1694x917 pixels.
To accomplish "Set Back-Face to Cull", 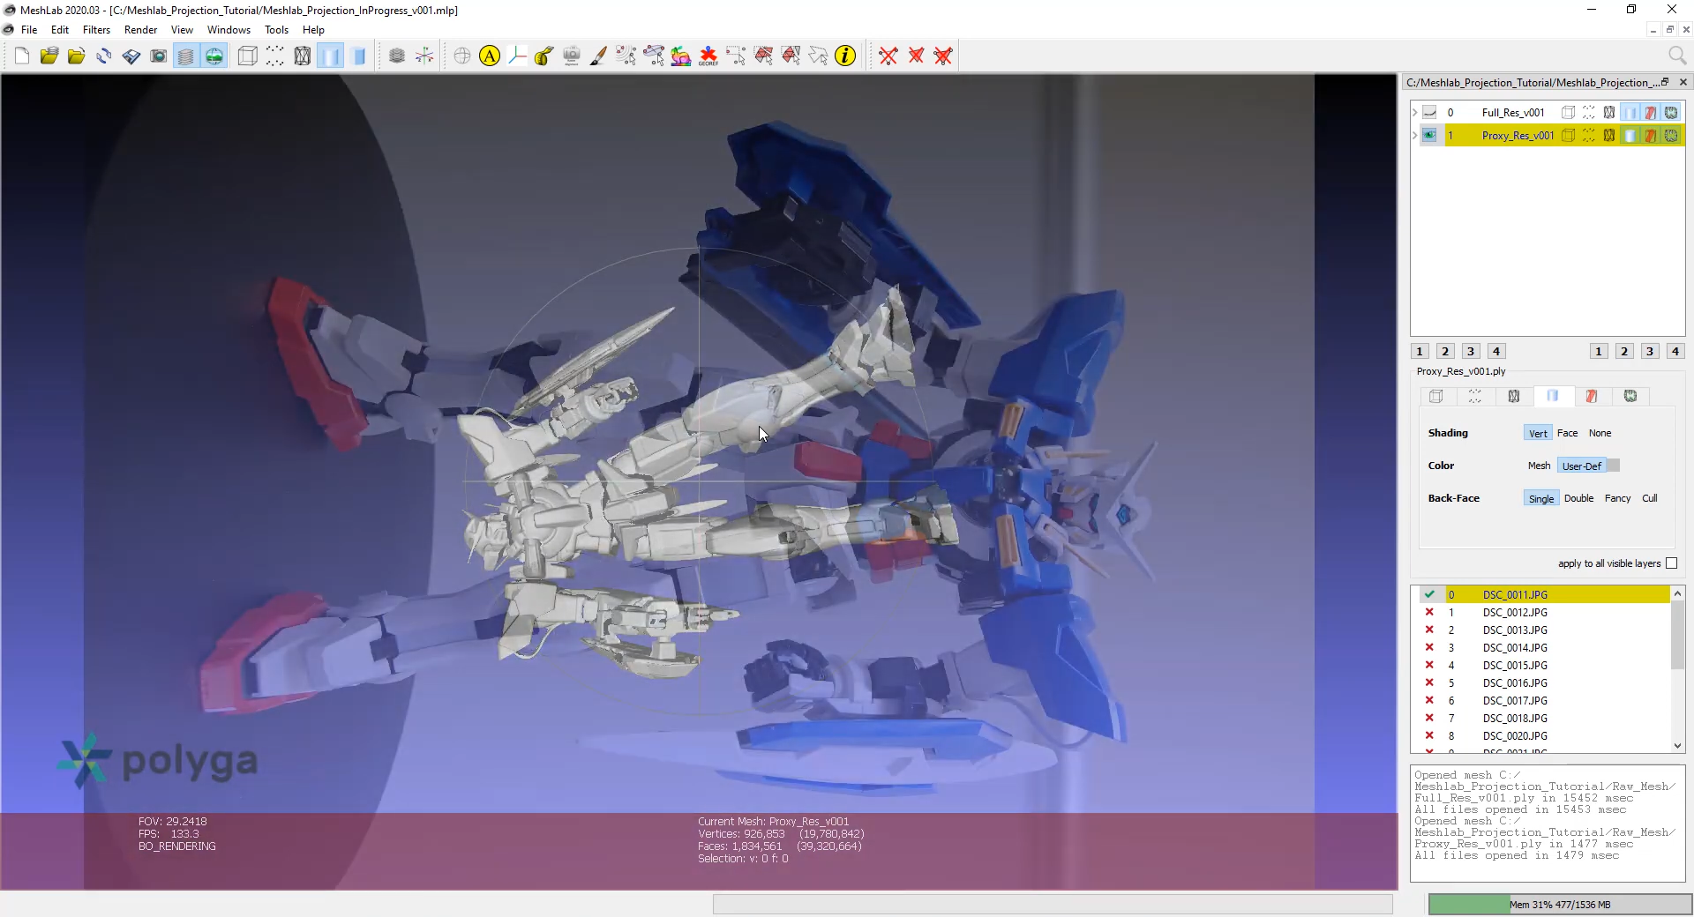I will coord(1649,498).
